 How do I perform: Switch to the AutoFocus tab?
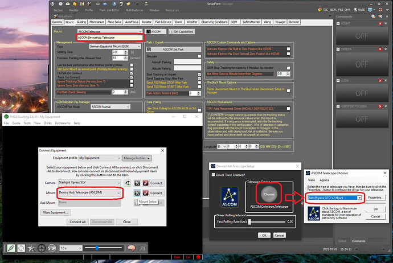click(132, 22)
